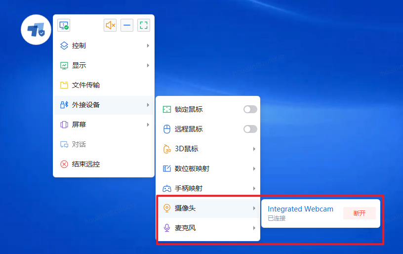The height and width of the screenshot is (254, 403).
Task: Expand the 摄像头 submenu arrow
Action: coord(254,208)
